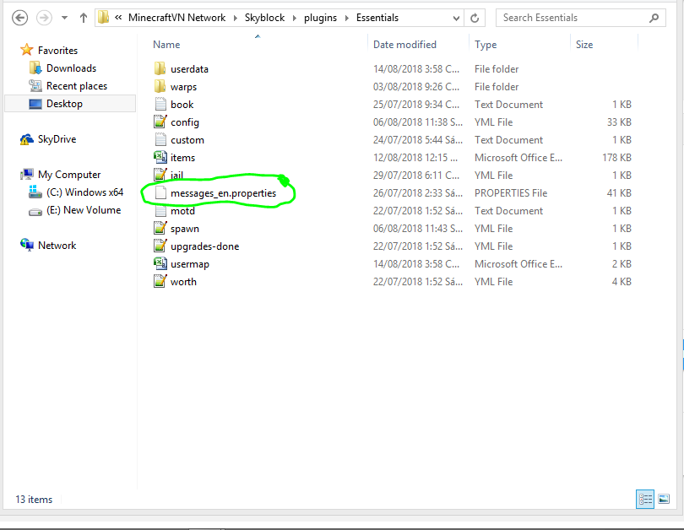684x530 pixels.
Task: Sort files by Date modified column
Action: click(x=404, y=45)
